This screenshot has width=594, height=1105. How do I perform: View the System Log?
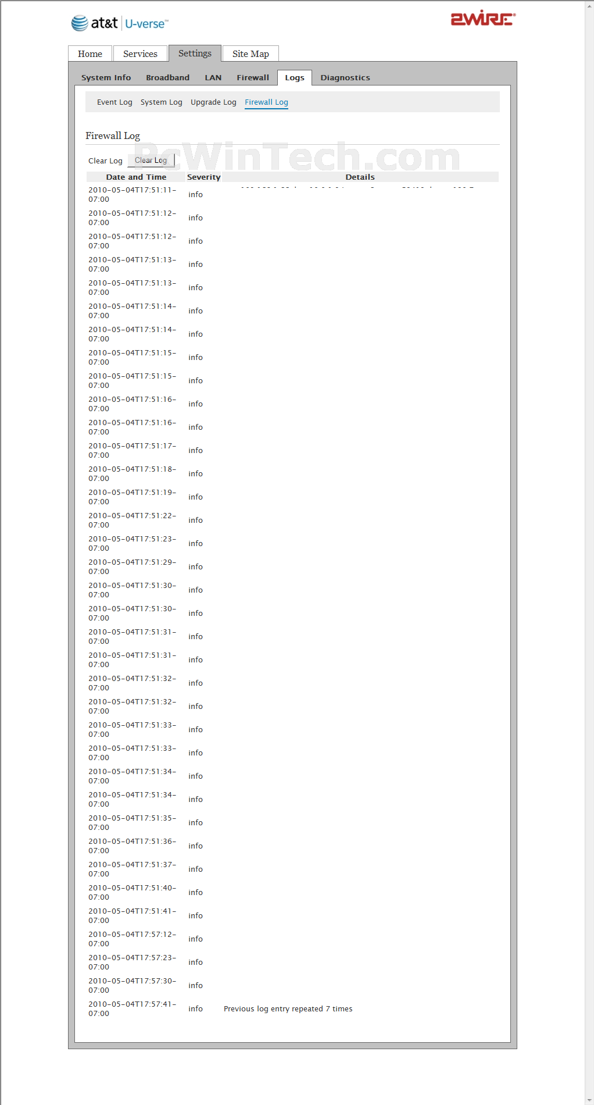(162, 102)
